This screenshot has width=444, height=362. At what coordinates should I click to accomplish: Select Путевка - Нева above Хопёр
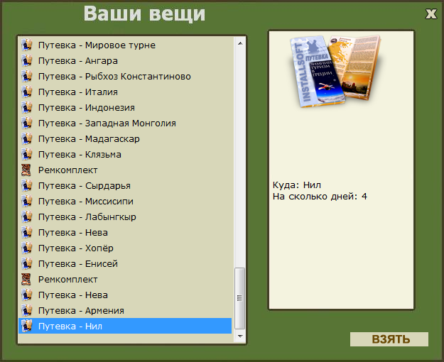tap(125, 233)
